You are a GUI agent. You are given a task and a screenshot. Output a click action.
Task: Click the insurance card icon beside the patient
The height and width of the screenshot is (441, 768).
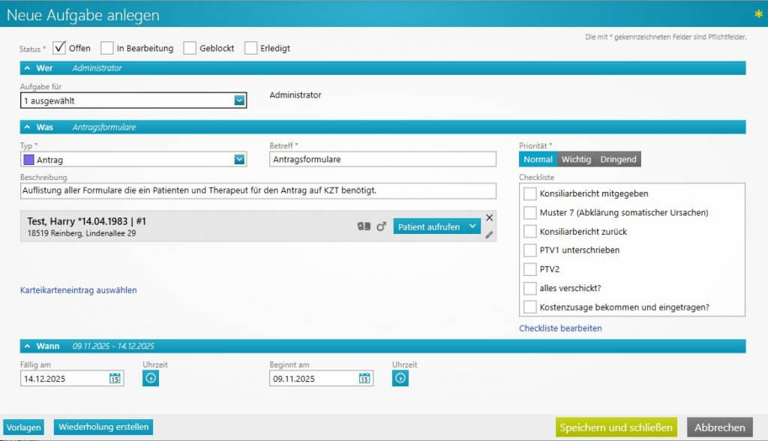coord(364,226)
